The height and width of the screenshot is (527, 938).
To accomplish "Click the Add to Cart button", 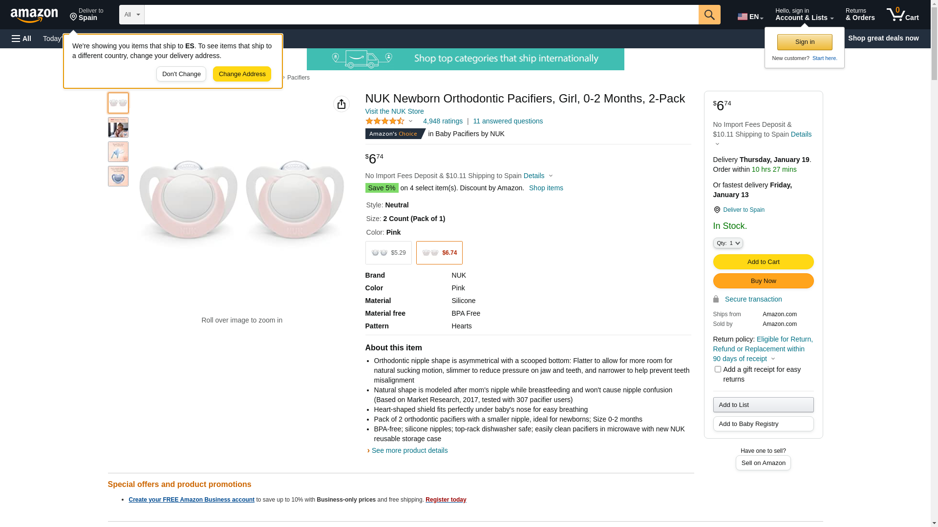I will 763,262.
